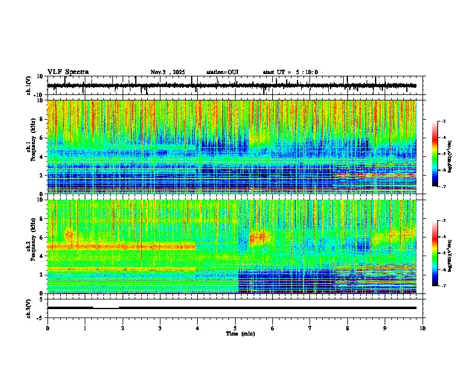Click the "-3" tick on ch.1 colorbar
The image size is (476, 368).
click(443, 121)
